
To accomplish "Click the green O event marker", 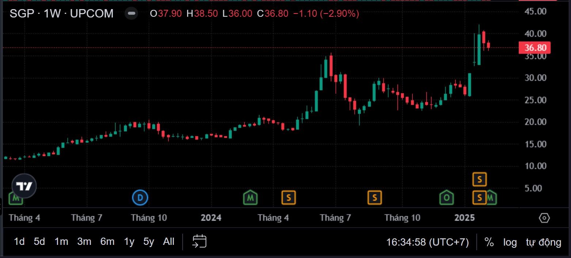I will coord(446,198).
